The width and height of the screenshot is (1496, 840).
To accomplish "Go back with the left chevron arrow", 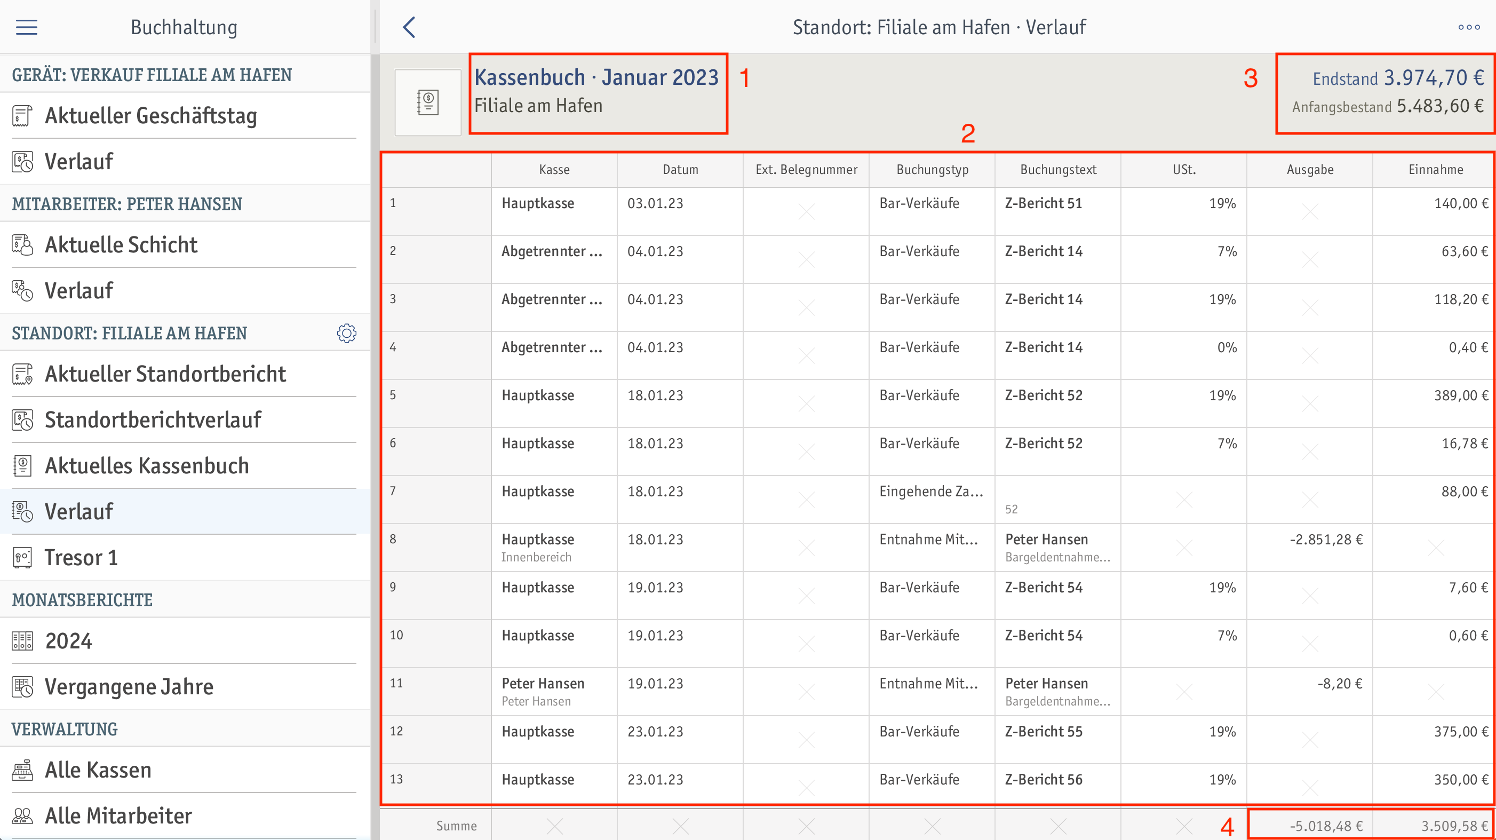I will click(409, 27).
